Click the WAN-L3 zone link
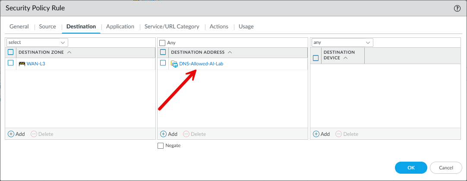 point(36,64)
